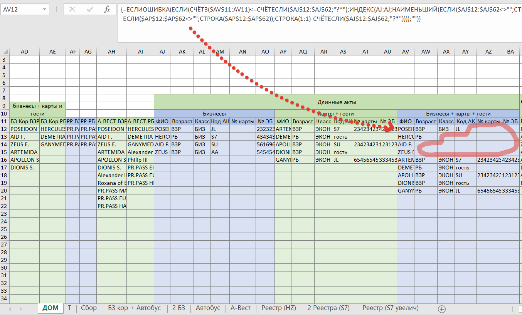Select cell S7 in column AM row 13
This screenshot has height=315, width=522.
coord(220,137)
